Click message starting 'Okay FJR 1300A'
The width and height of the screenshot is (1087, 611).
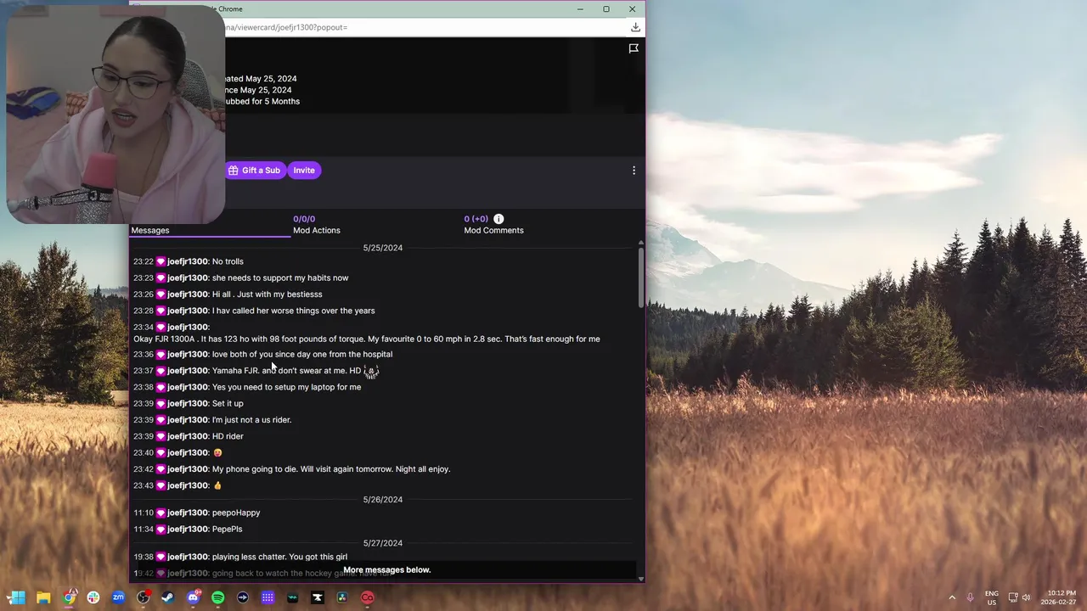tap(367, 339)
